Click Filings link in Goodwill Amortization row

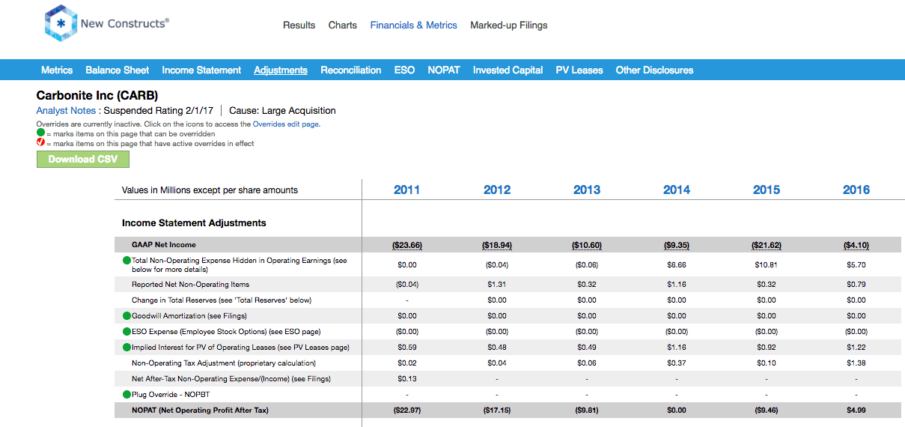point(232,316)
